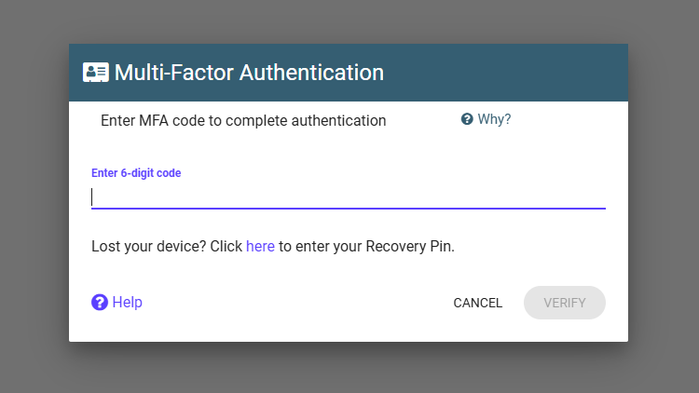The height and width of the screenshot is (393, 699).
Task: Click the purple Help question mark icon
Action: (x=100, y=302)
